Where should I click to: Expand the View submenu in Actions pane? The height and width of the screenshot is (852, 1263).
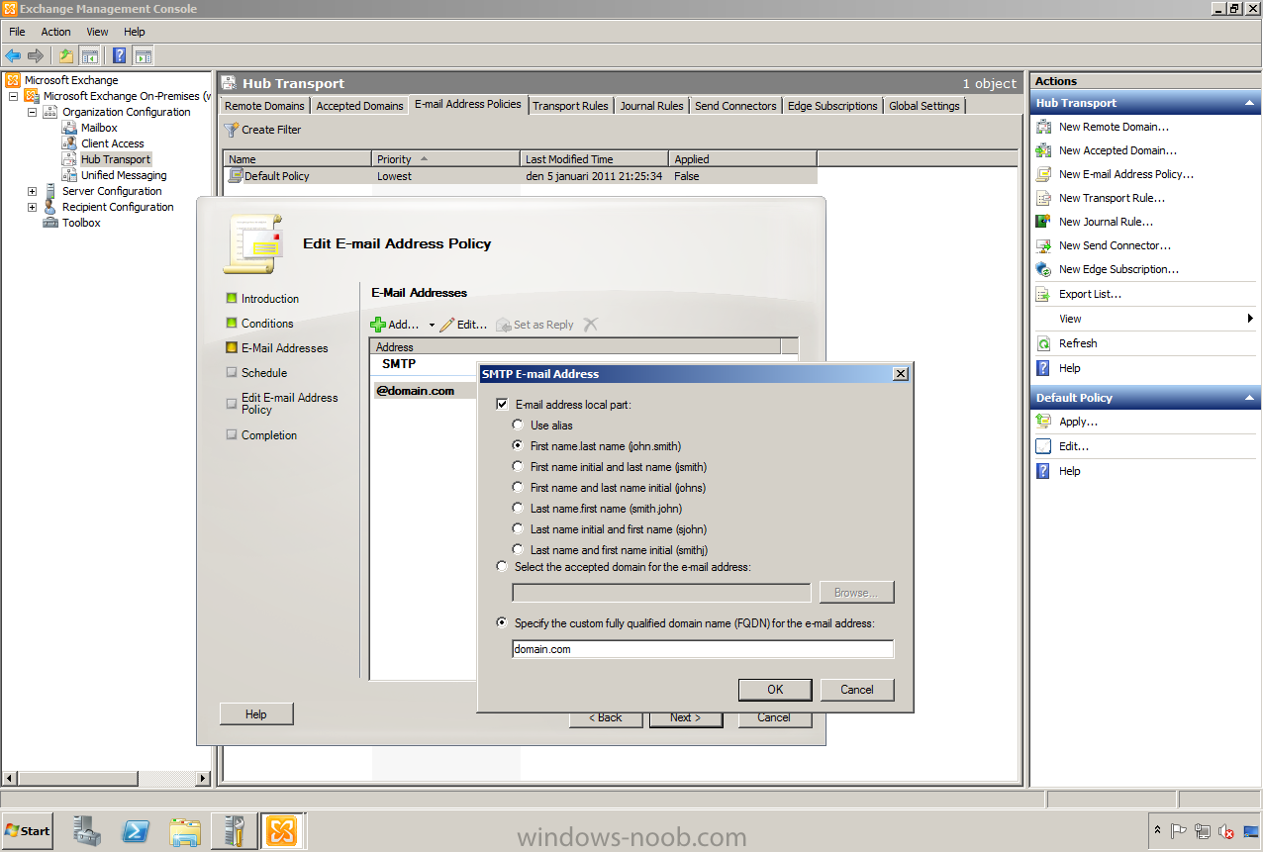(x=1250, y=319)
